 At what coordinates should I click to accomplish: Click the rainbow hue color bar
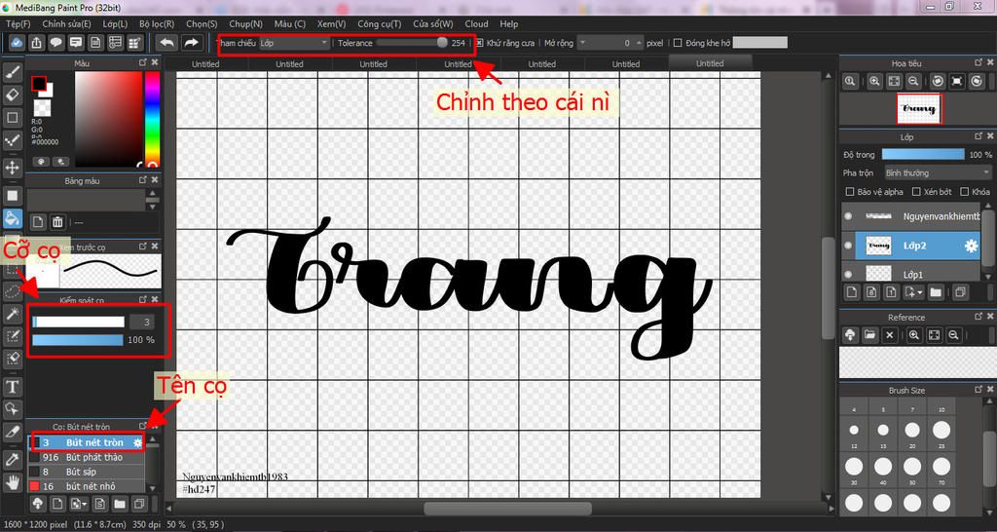click(x=152, y=118)
